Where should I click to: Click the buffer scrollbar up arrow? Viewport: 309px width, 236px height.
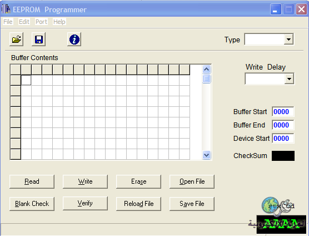click(206, 69)
